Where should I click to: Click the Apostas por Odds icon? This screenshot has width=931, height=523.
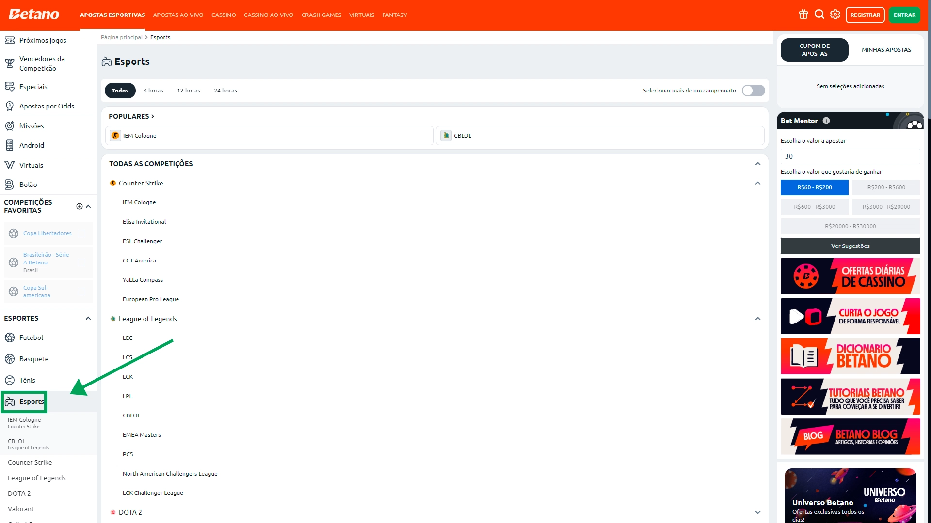(x=10, y=106)
